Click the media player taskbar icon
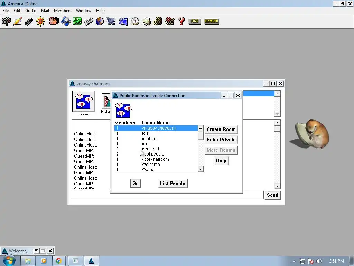The width and height of the screenshot is (354, 266). click(x=44, y=261)
